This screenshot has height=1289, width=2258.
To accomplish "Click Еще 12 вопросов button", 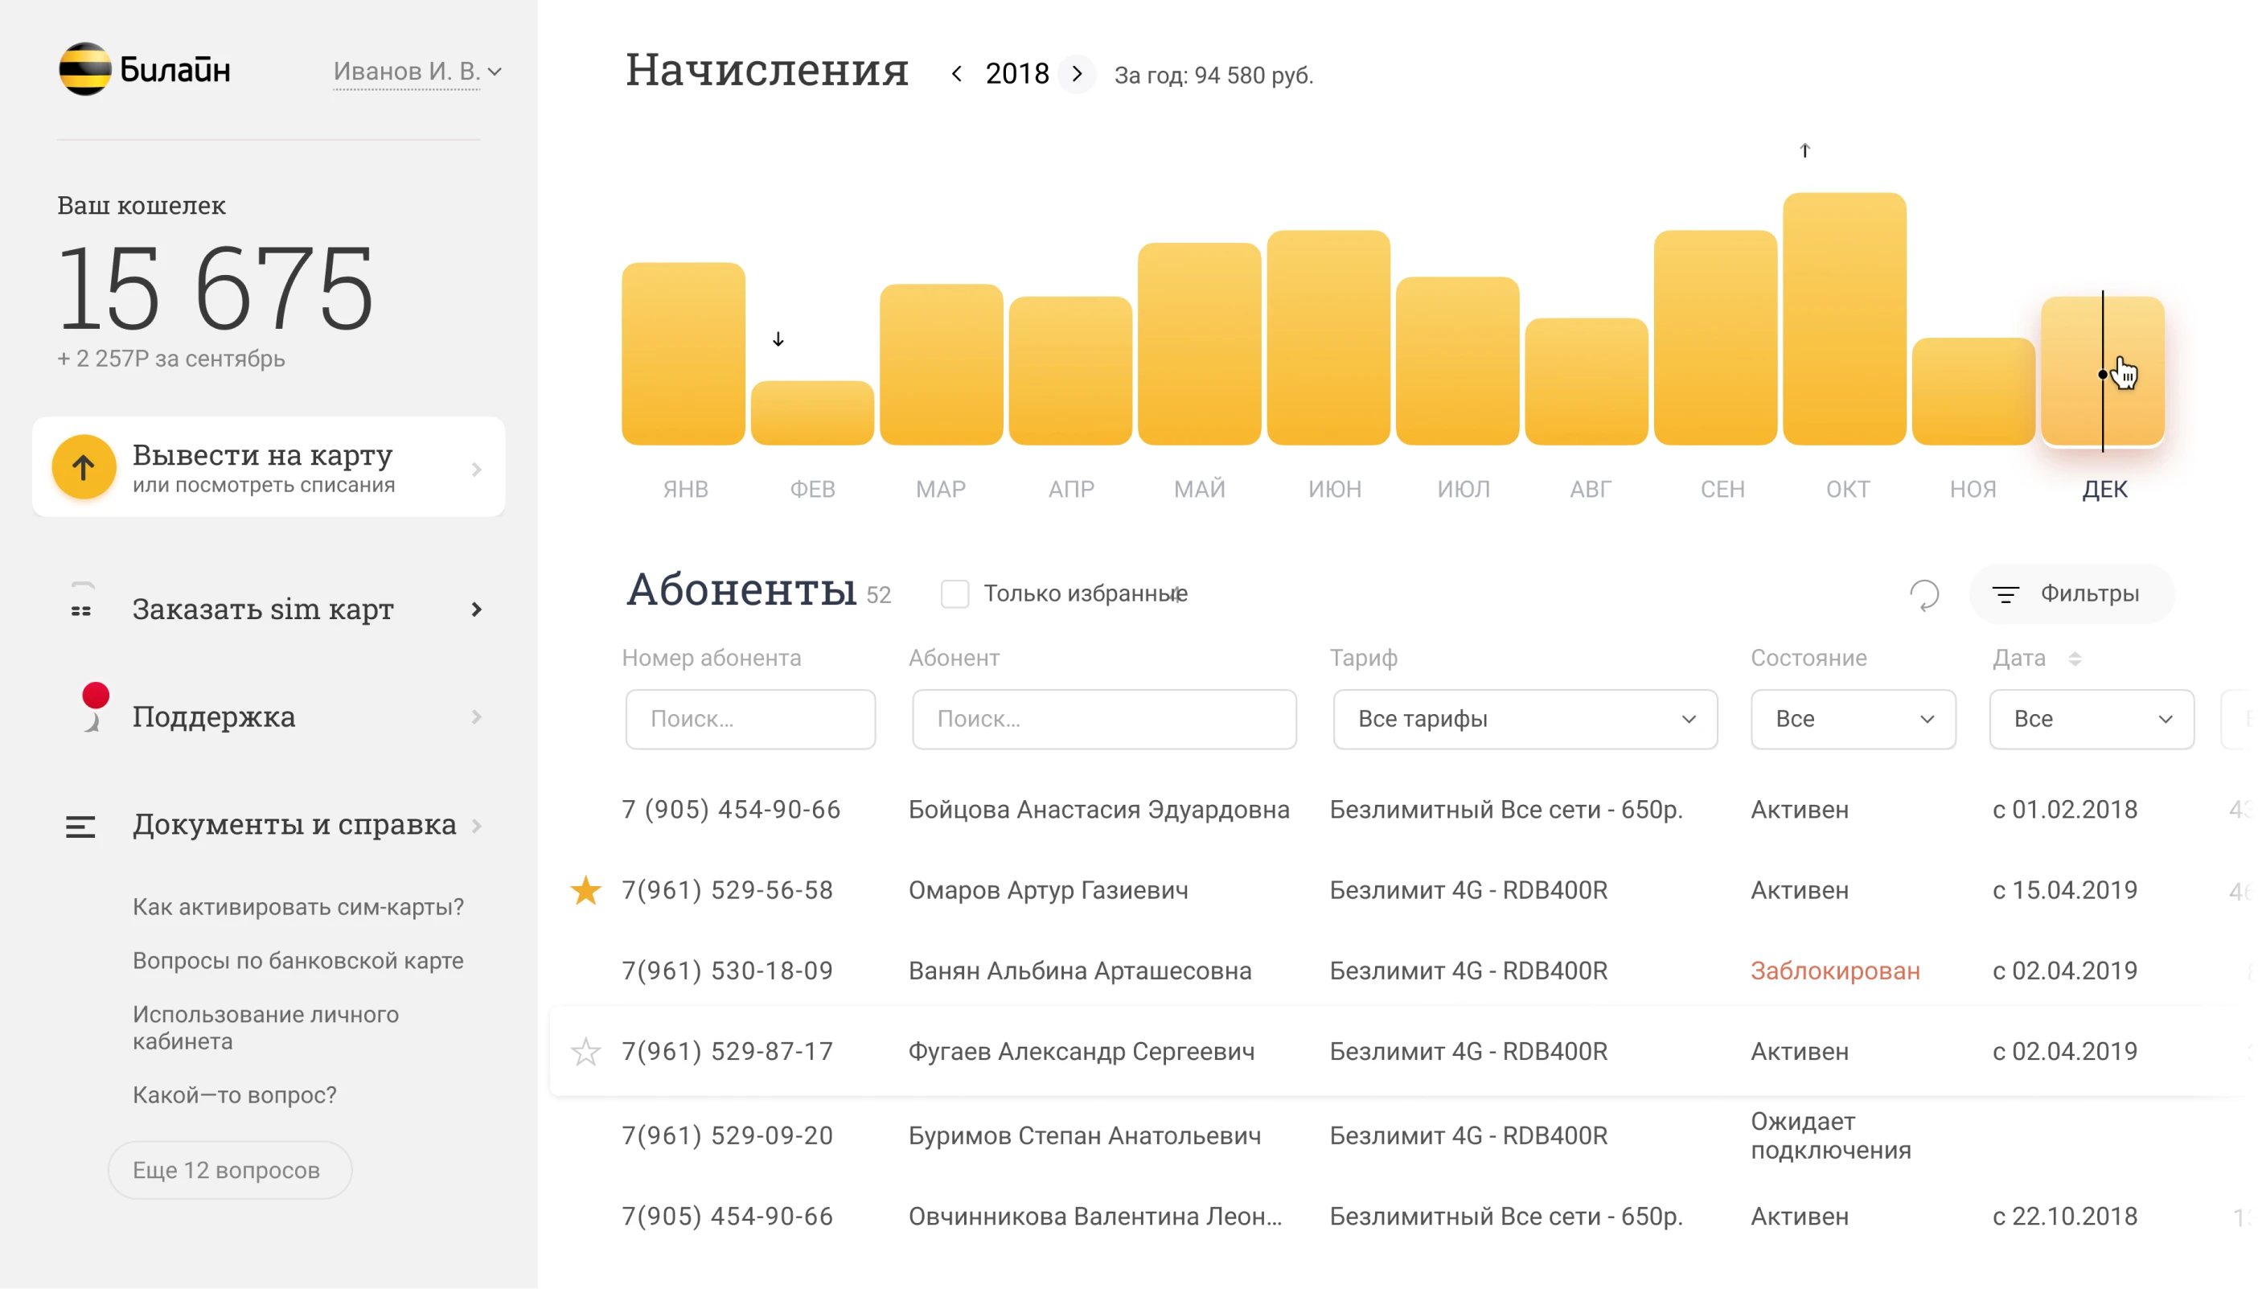I will [229, 1169].
